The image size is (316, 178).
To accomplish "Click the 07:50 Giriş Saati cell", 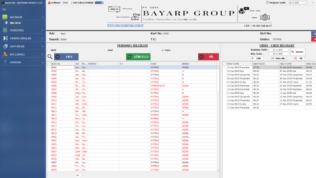I will (x=266, y=67).
